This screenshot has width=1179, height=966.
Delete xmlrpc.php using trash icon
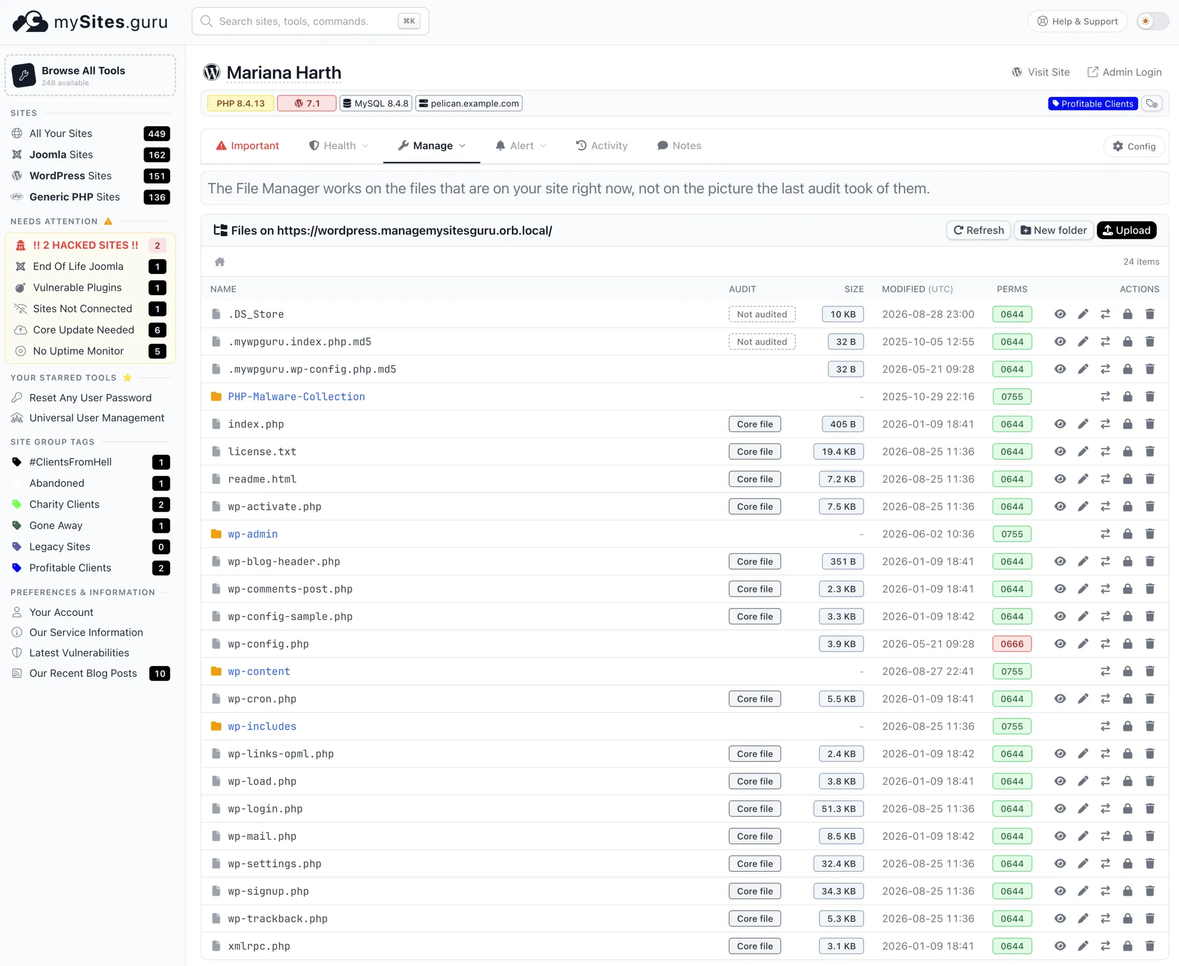tap(1150, 946)
